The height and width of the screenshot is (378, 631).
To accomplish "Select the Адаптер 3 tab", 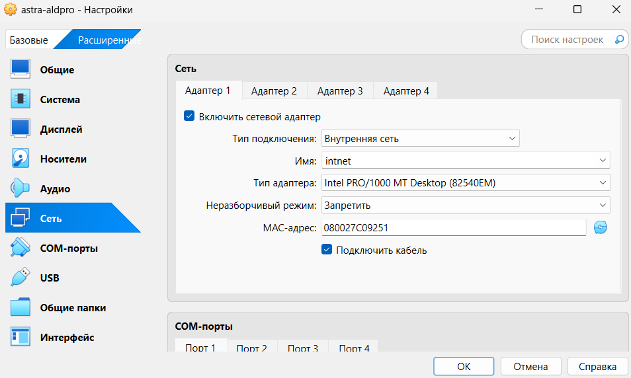I will click(340, 91).
